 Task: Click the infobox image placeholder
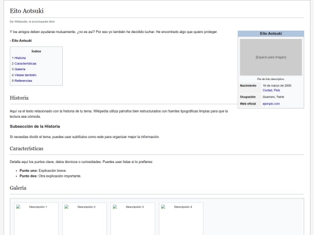click(x=271, y=57)
